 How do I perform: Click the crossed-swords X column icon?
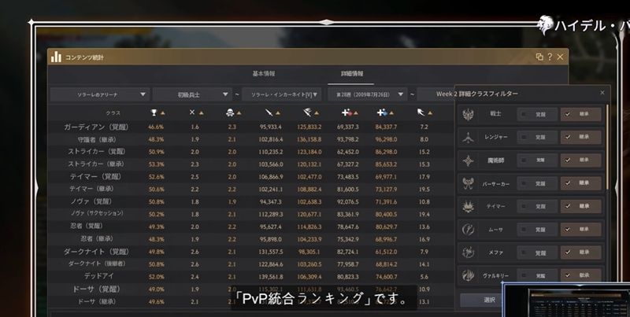(x=192, y=112)
